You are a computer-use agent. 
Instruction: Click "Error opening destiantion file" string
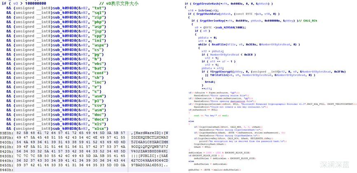pyautogui.click(x=231, y=101)
